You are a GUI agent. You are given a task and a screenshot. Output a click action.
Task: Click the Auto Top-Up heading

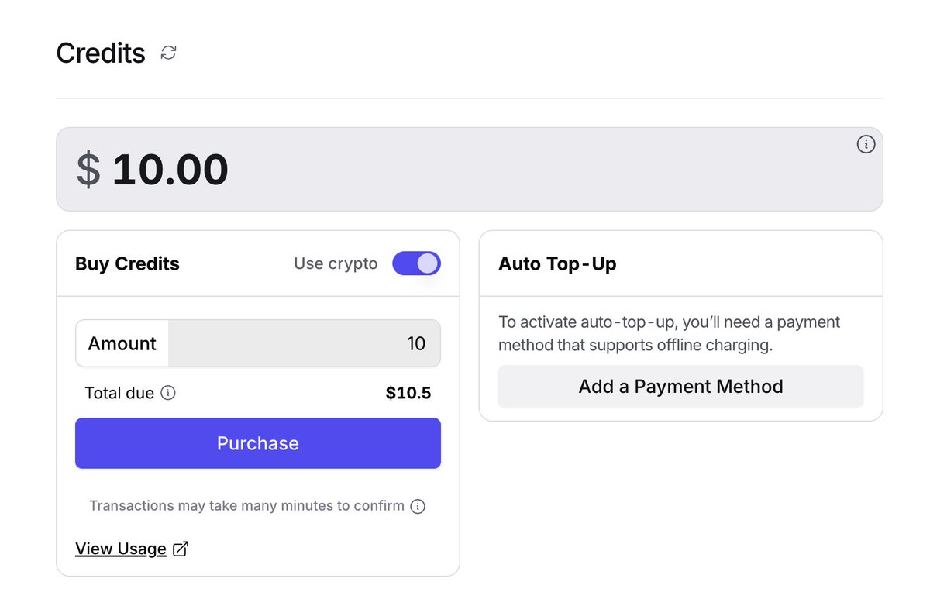(557, 263)
